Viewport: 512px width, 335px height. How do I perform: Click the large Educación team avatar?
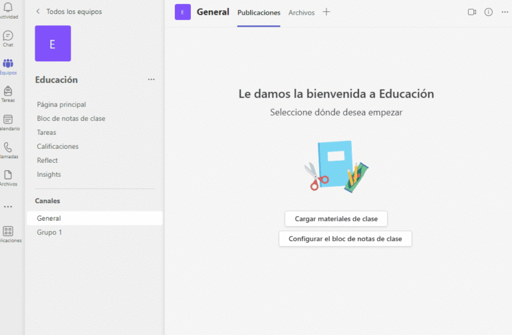click(53, 43)
